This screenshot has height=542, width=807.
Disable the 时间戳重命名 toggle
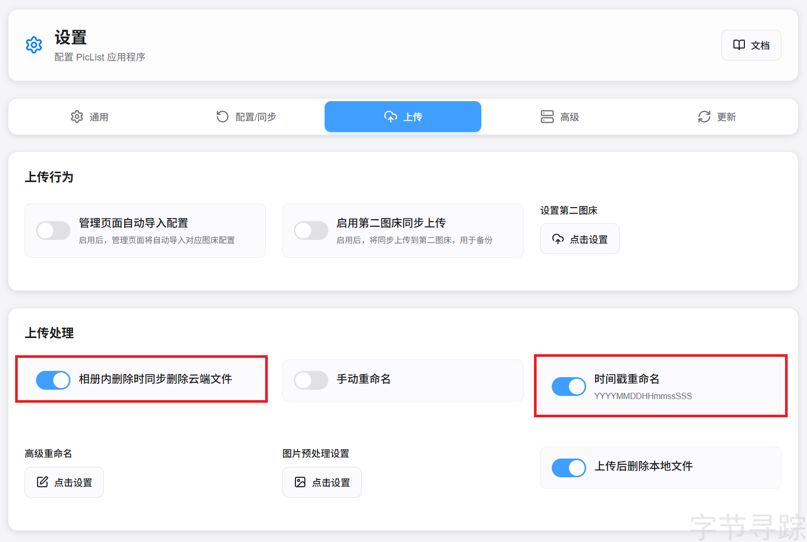[x=569, y=387]
